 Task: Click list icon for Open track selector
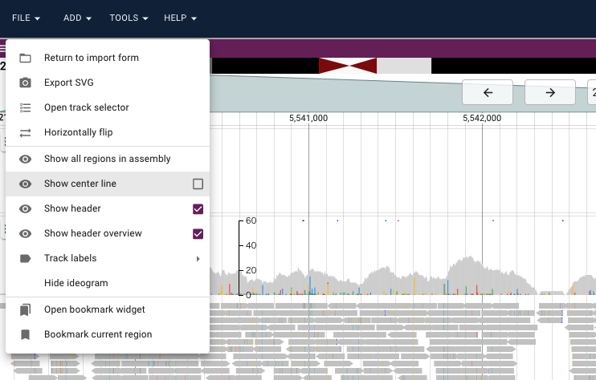(x=26, y=107)
